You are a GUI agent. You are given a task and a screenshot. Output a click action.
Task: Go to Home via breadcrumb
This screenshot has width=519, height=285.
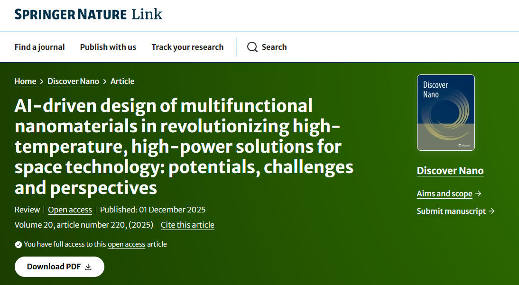tap(25, 82)
